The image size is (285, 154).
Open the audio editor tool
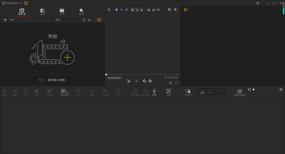coord(135,92)
